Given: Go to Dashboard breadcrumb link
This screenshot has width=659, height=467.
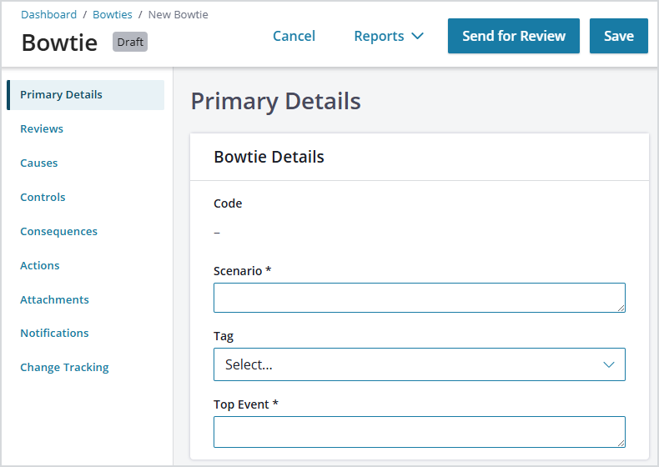Looking at the screenshot, I should coord(48,15).
